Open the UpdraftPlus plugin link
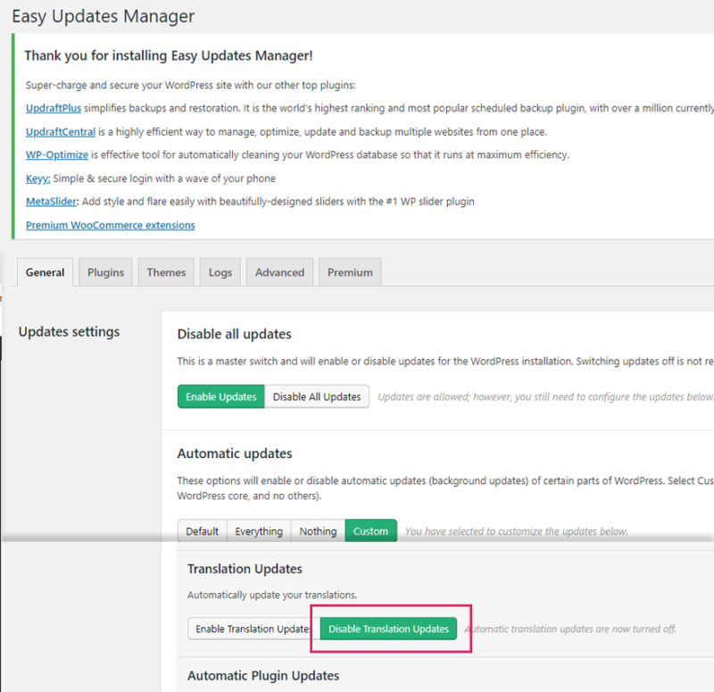This screenshot has height=692, width=714. click(54, 108)
